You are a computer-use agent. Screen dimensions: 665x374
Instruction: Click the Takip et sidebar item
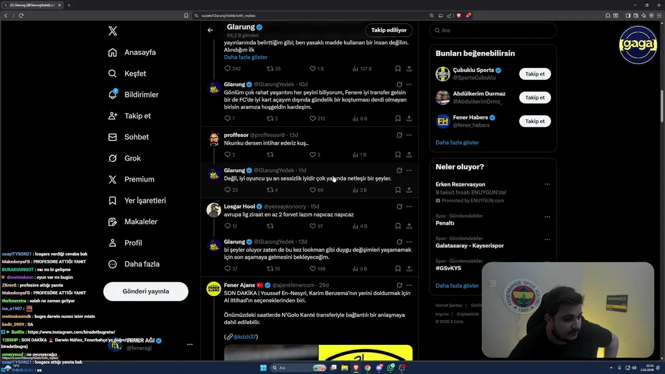click(129, 116)
